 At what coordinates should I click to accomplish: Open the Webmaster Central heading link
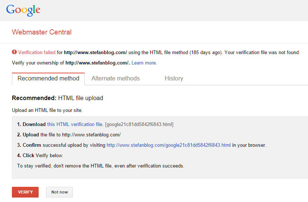[x=42, y=32]
